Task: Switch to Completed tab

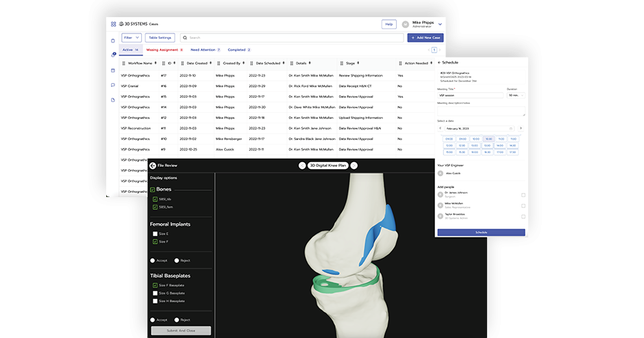Action: click(x=239, y=50)
